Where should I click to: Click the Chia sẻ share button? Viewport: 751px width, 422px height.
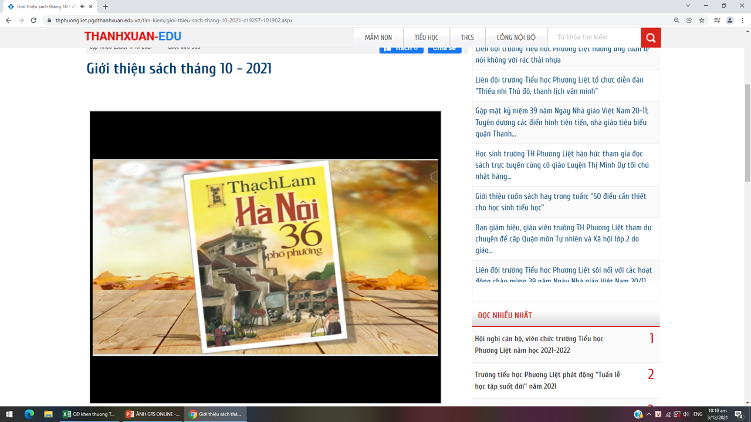(x=444, y=49)
